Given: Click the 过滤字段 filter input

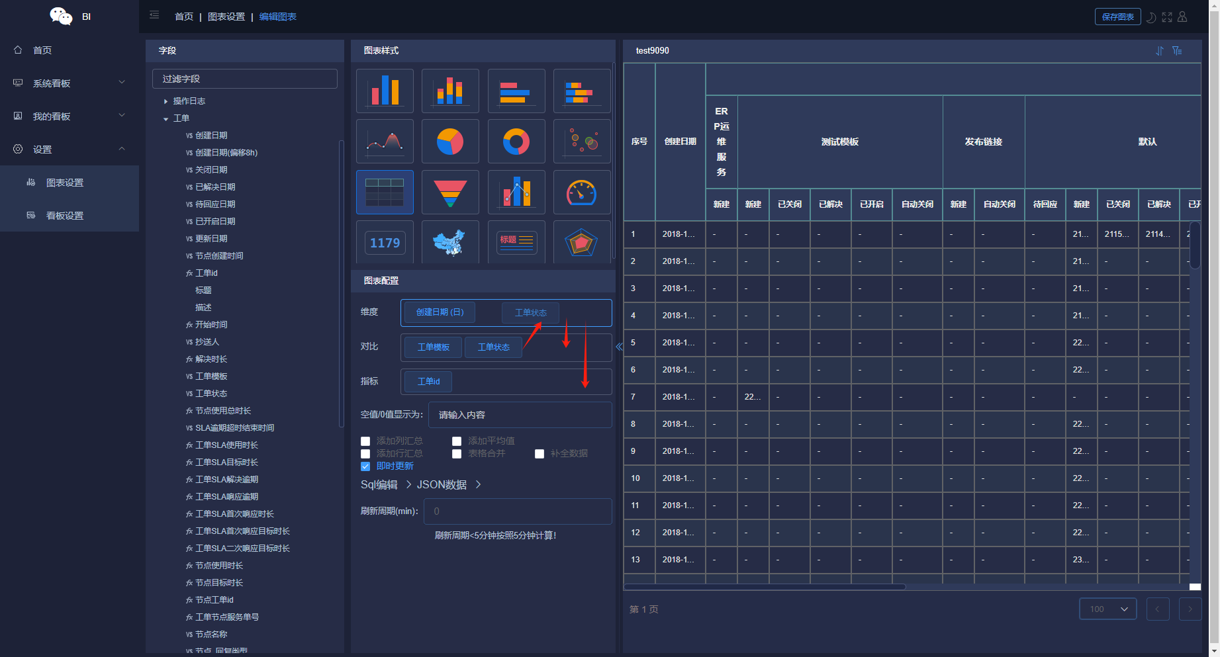Looking at the screenshot, I should [x=245, y=79].
